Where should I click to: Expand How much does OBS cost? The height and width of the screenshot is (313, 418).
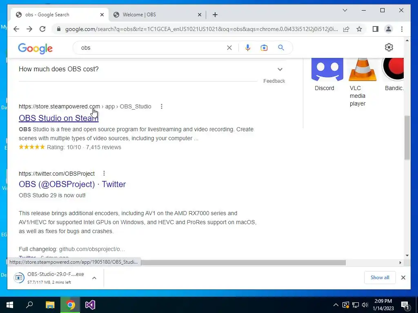click(151, 69)
